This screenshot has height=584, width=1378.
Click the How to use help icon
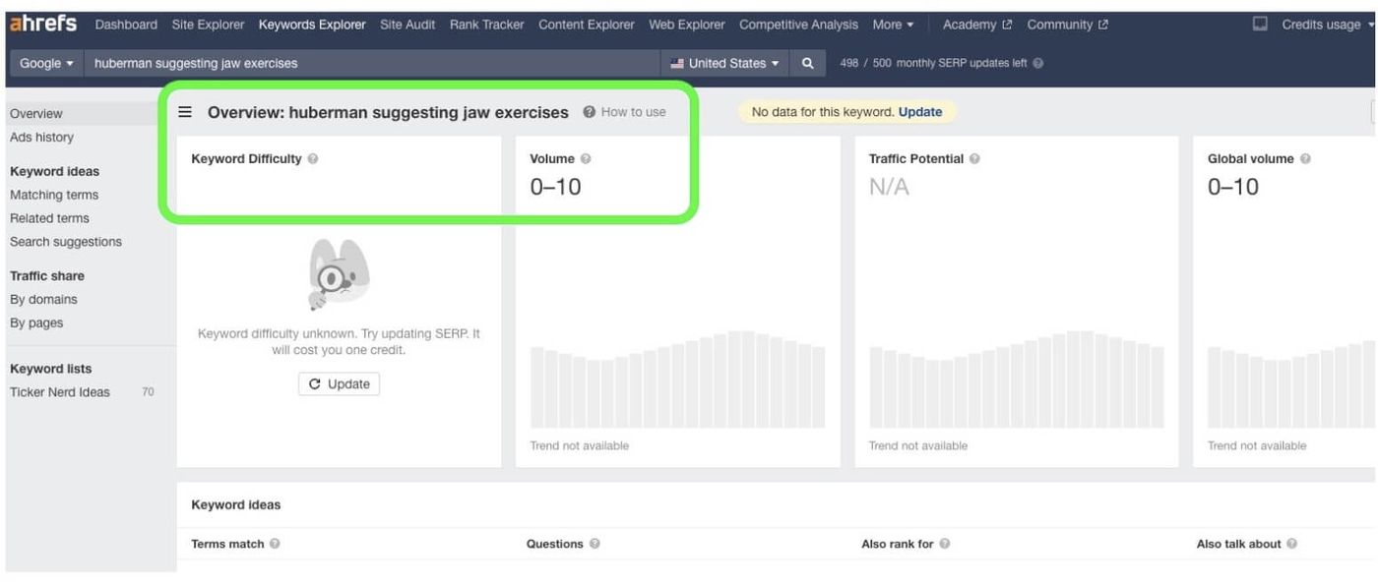point(589,112)
